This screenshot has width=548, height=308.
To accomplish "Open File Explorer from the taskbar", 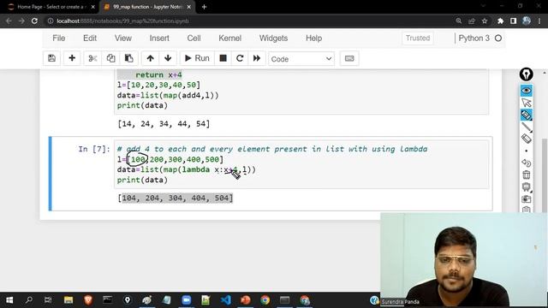I will (x=68, y=300).
